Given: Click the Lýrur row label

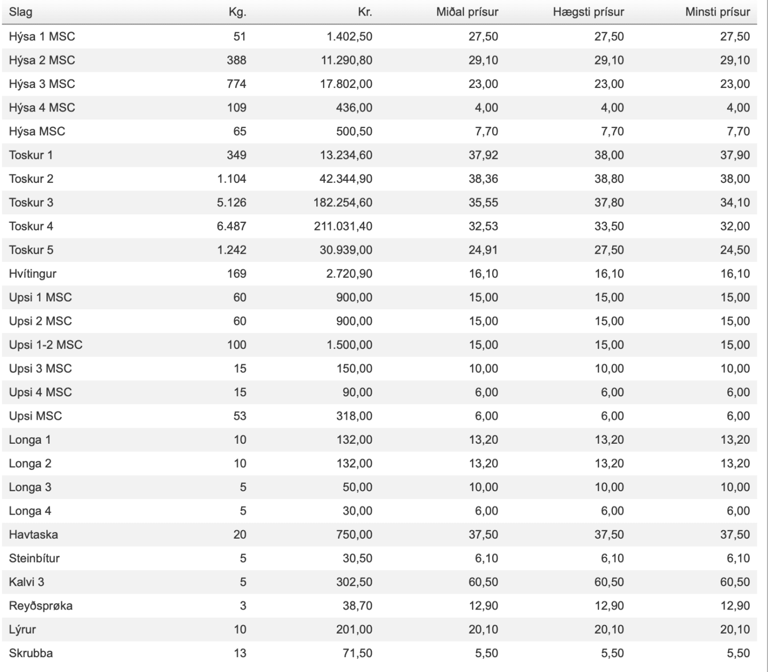Looking at the screenshot, I should pyautogui.click(x=22, y=629).
